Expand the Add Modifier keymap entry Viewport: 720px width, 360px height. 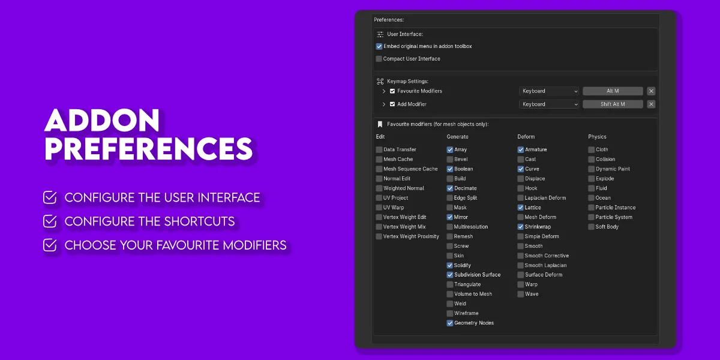pos(384,104)
